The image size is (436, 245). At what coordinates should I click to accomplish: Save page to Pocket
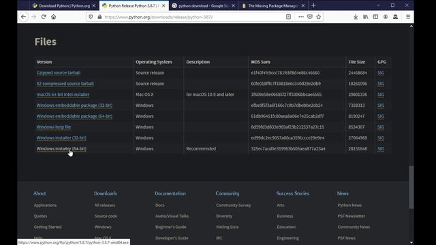310,17
